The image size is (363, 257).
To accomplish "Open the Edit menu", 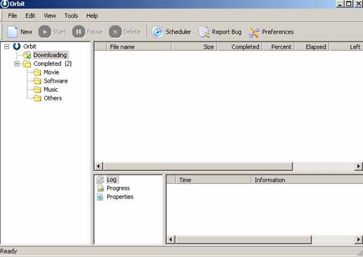I will (x=30, y=16).
